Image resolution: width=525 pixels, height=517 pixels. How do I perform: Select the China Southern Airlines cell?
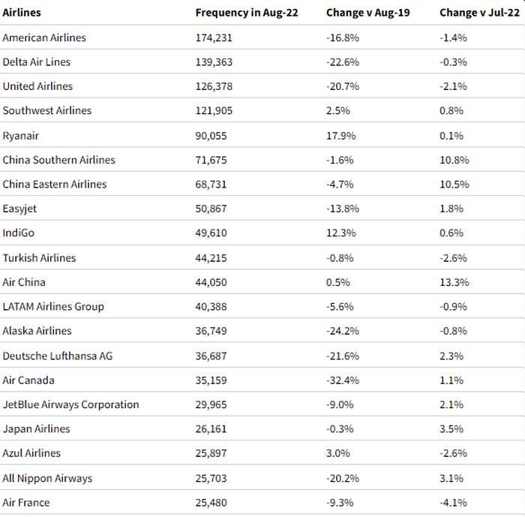59,160
